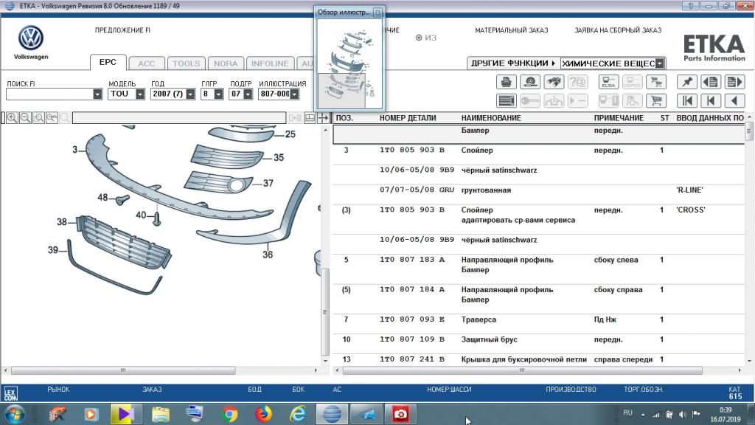755x425 pixels.
Task: Click the МАТЕРИАЛЬНЫЙ ЗАКАЗ link
Action: click(512, 30)
